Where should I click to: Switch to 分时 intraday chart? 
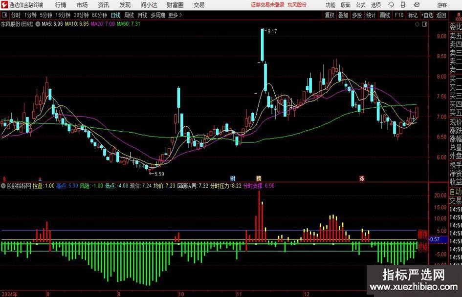click(16, 15)
